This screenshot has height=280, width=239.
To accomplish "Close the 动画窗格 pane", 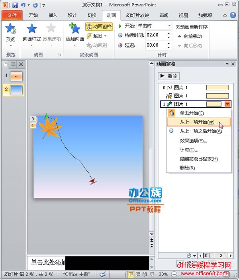I will (x=233, y=64).
